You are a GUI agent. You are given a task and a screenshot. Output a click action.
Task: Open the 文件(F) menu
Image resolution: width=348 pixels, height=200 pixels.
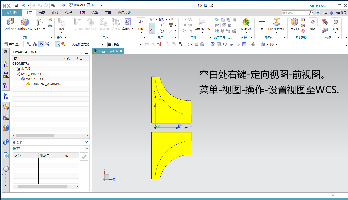pos(12,13)
